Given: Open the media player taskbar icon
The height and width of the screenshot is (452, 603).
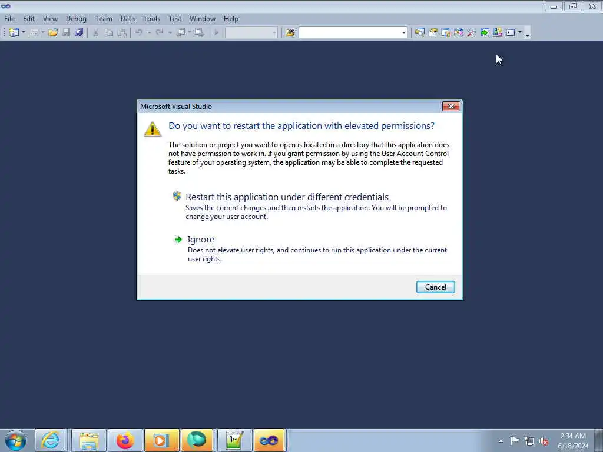Looking at the screenshot, I should click(161, 440).
